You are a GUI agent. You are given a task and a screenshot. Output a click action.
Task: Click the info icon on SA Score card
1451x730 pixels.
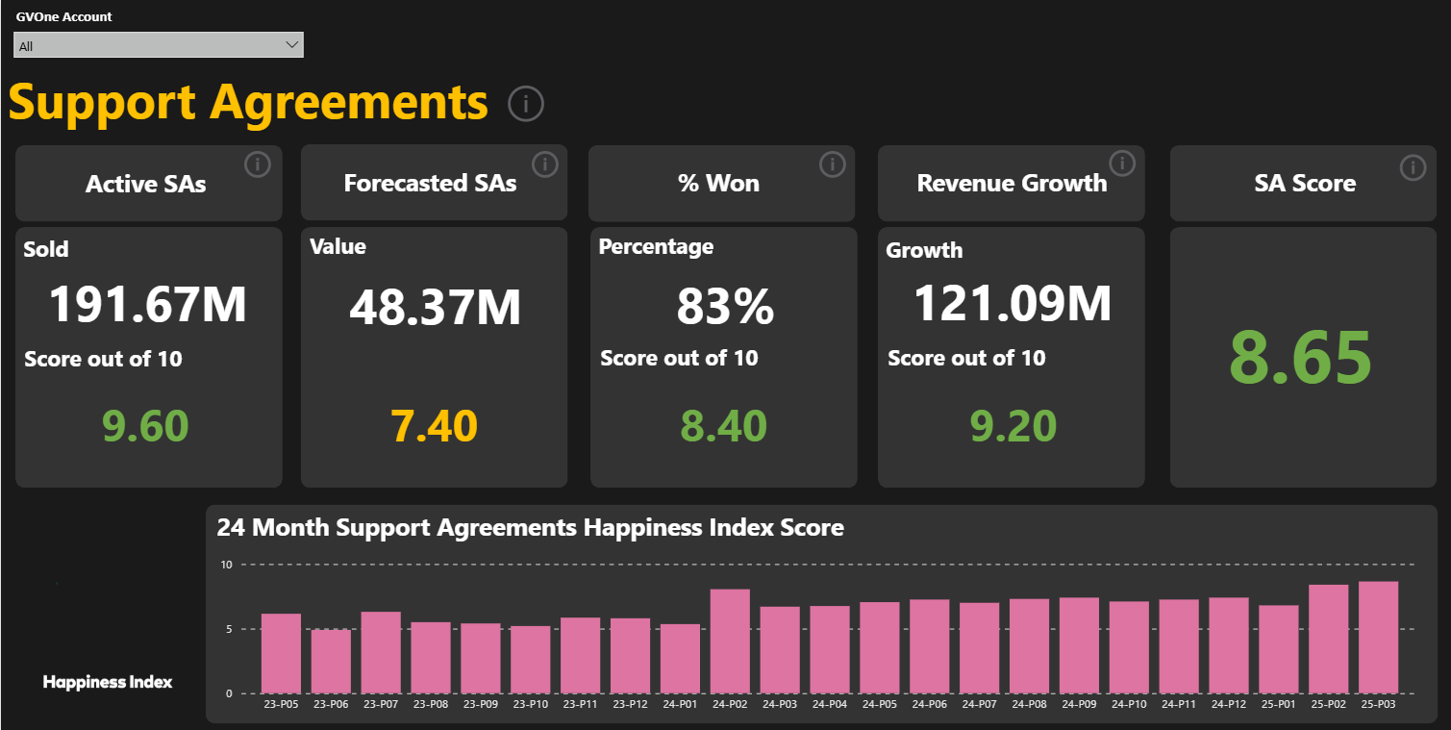click(x=1413, y=167)
